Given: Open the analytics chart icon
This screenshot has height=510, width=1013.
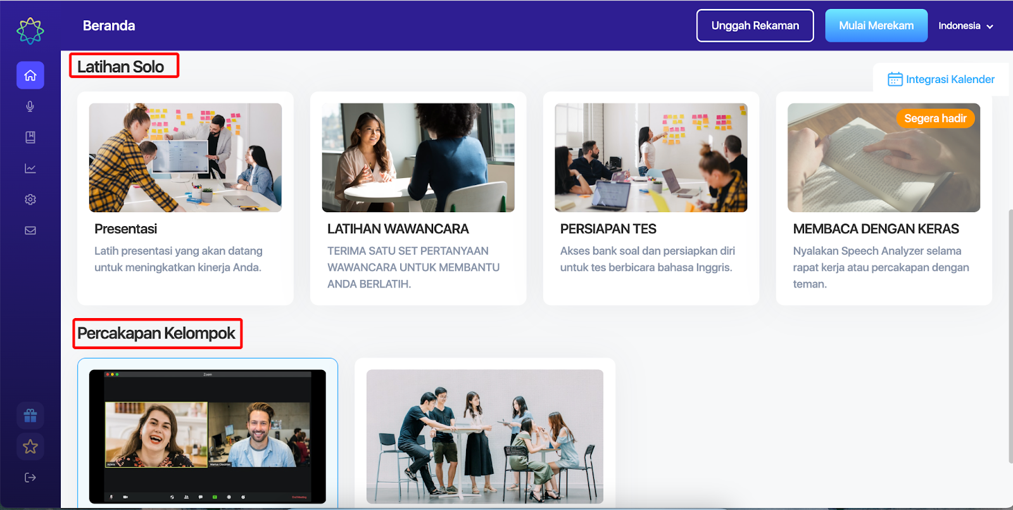Looking at the screenshot, I should coord(30,169).
